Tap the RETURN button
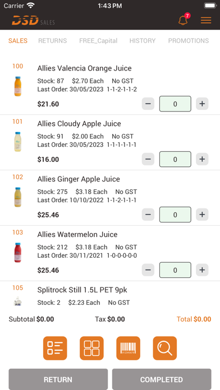Image resolution: width=220 pixels, height=390 pixels. [58, 379]
